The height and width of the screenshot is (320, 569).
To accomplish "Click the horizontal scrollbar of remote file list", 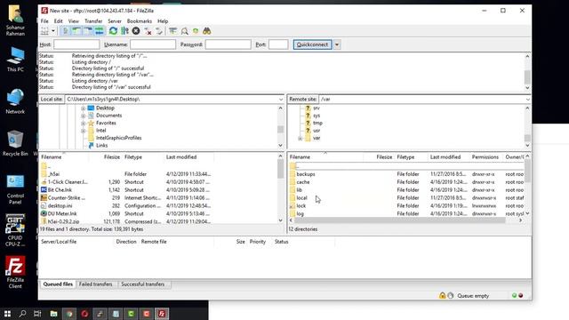I will (x=400, y=220).
